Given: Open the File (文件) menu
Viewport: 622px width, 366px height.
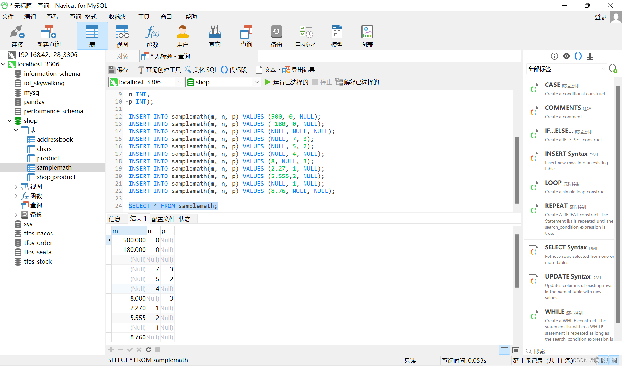Looking at the screenshot, I should click(x=8, y=17).
